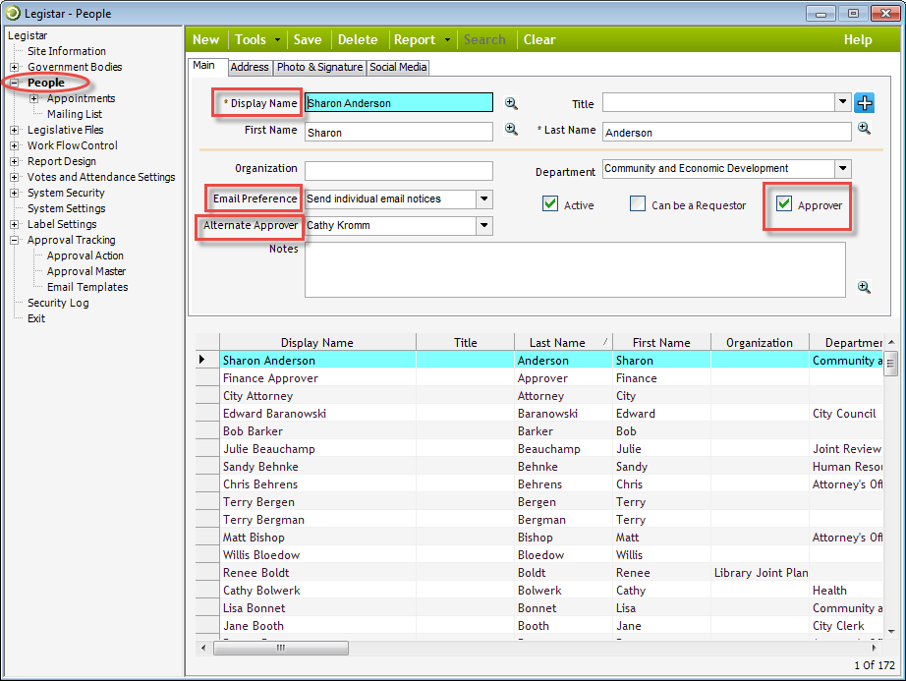This screenshot has width=906, height=681.
Task: Open the Title dropdown arrow
Action: [842, 102]
